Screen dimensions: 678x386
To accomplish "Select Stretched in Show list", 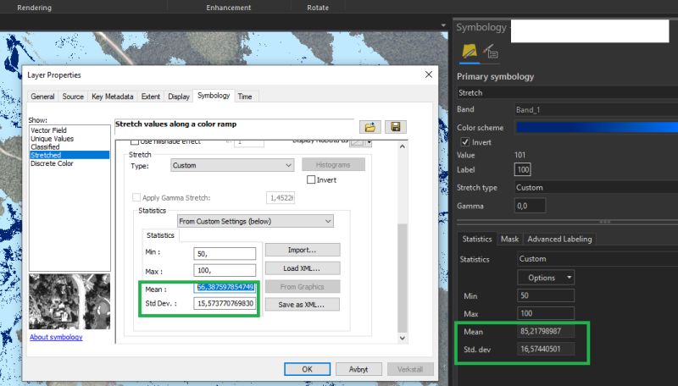I will click(x=69, y=155).
